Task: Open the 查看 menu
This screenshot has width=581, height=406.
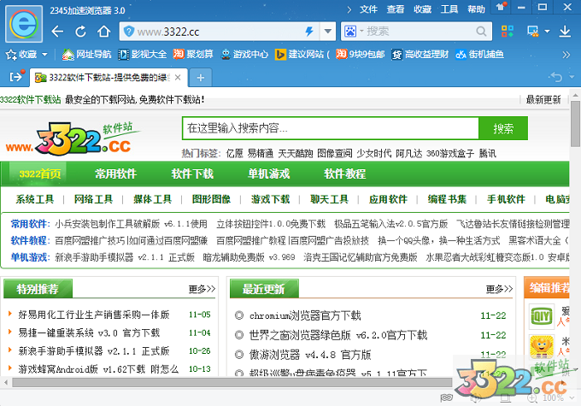Action: (396, 9)
